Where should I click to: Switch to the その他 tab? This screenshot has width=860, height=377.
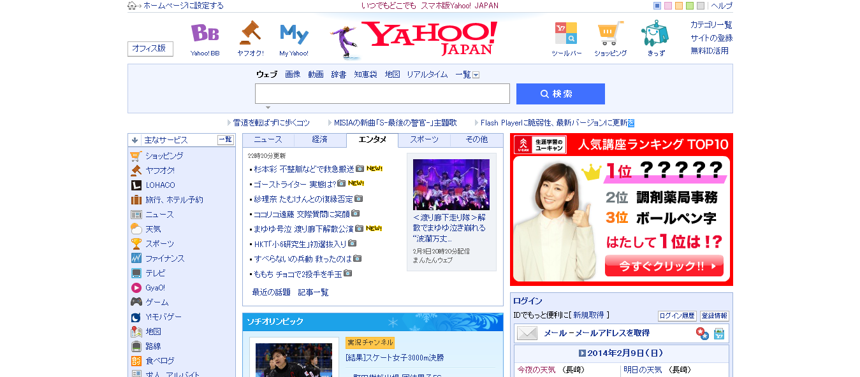pos(476,140)
